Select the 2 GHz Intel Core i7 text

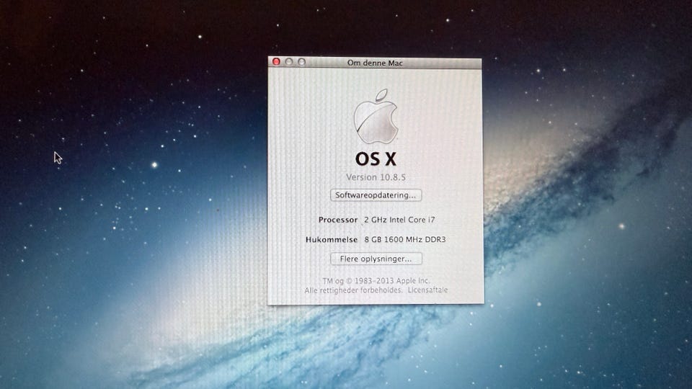[x=399, y=220]
